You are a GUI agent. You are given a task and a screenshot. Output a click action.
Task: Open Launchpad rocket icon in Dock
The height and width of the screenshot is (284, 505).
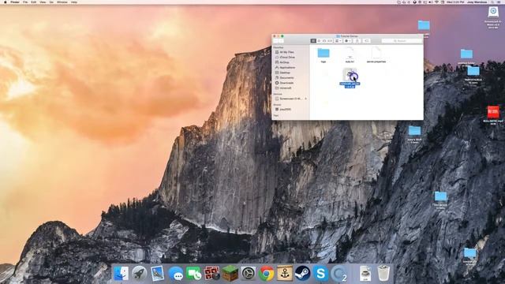coord(139,274)
